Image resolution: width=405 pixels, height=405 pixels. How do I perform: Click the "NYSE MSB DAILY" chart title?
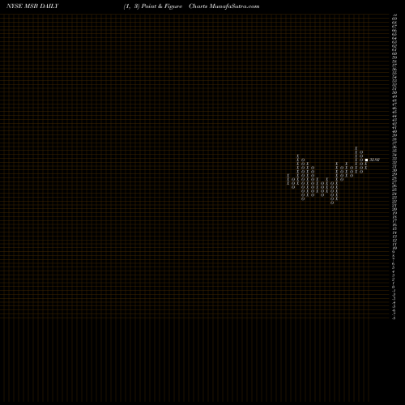click(32, 6)
